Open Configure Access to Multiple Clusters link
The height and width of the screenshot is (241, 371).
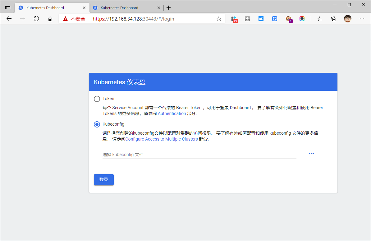pos(162,139)
